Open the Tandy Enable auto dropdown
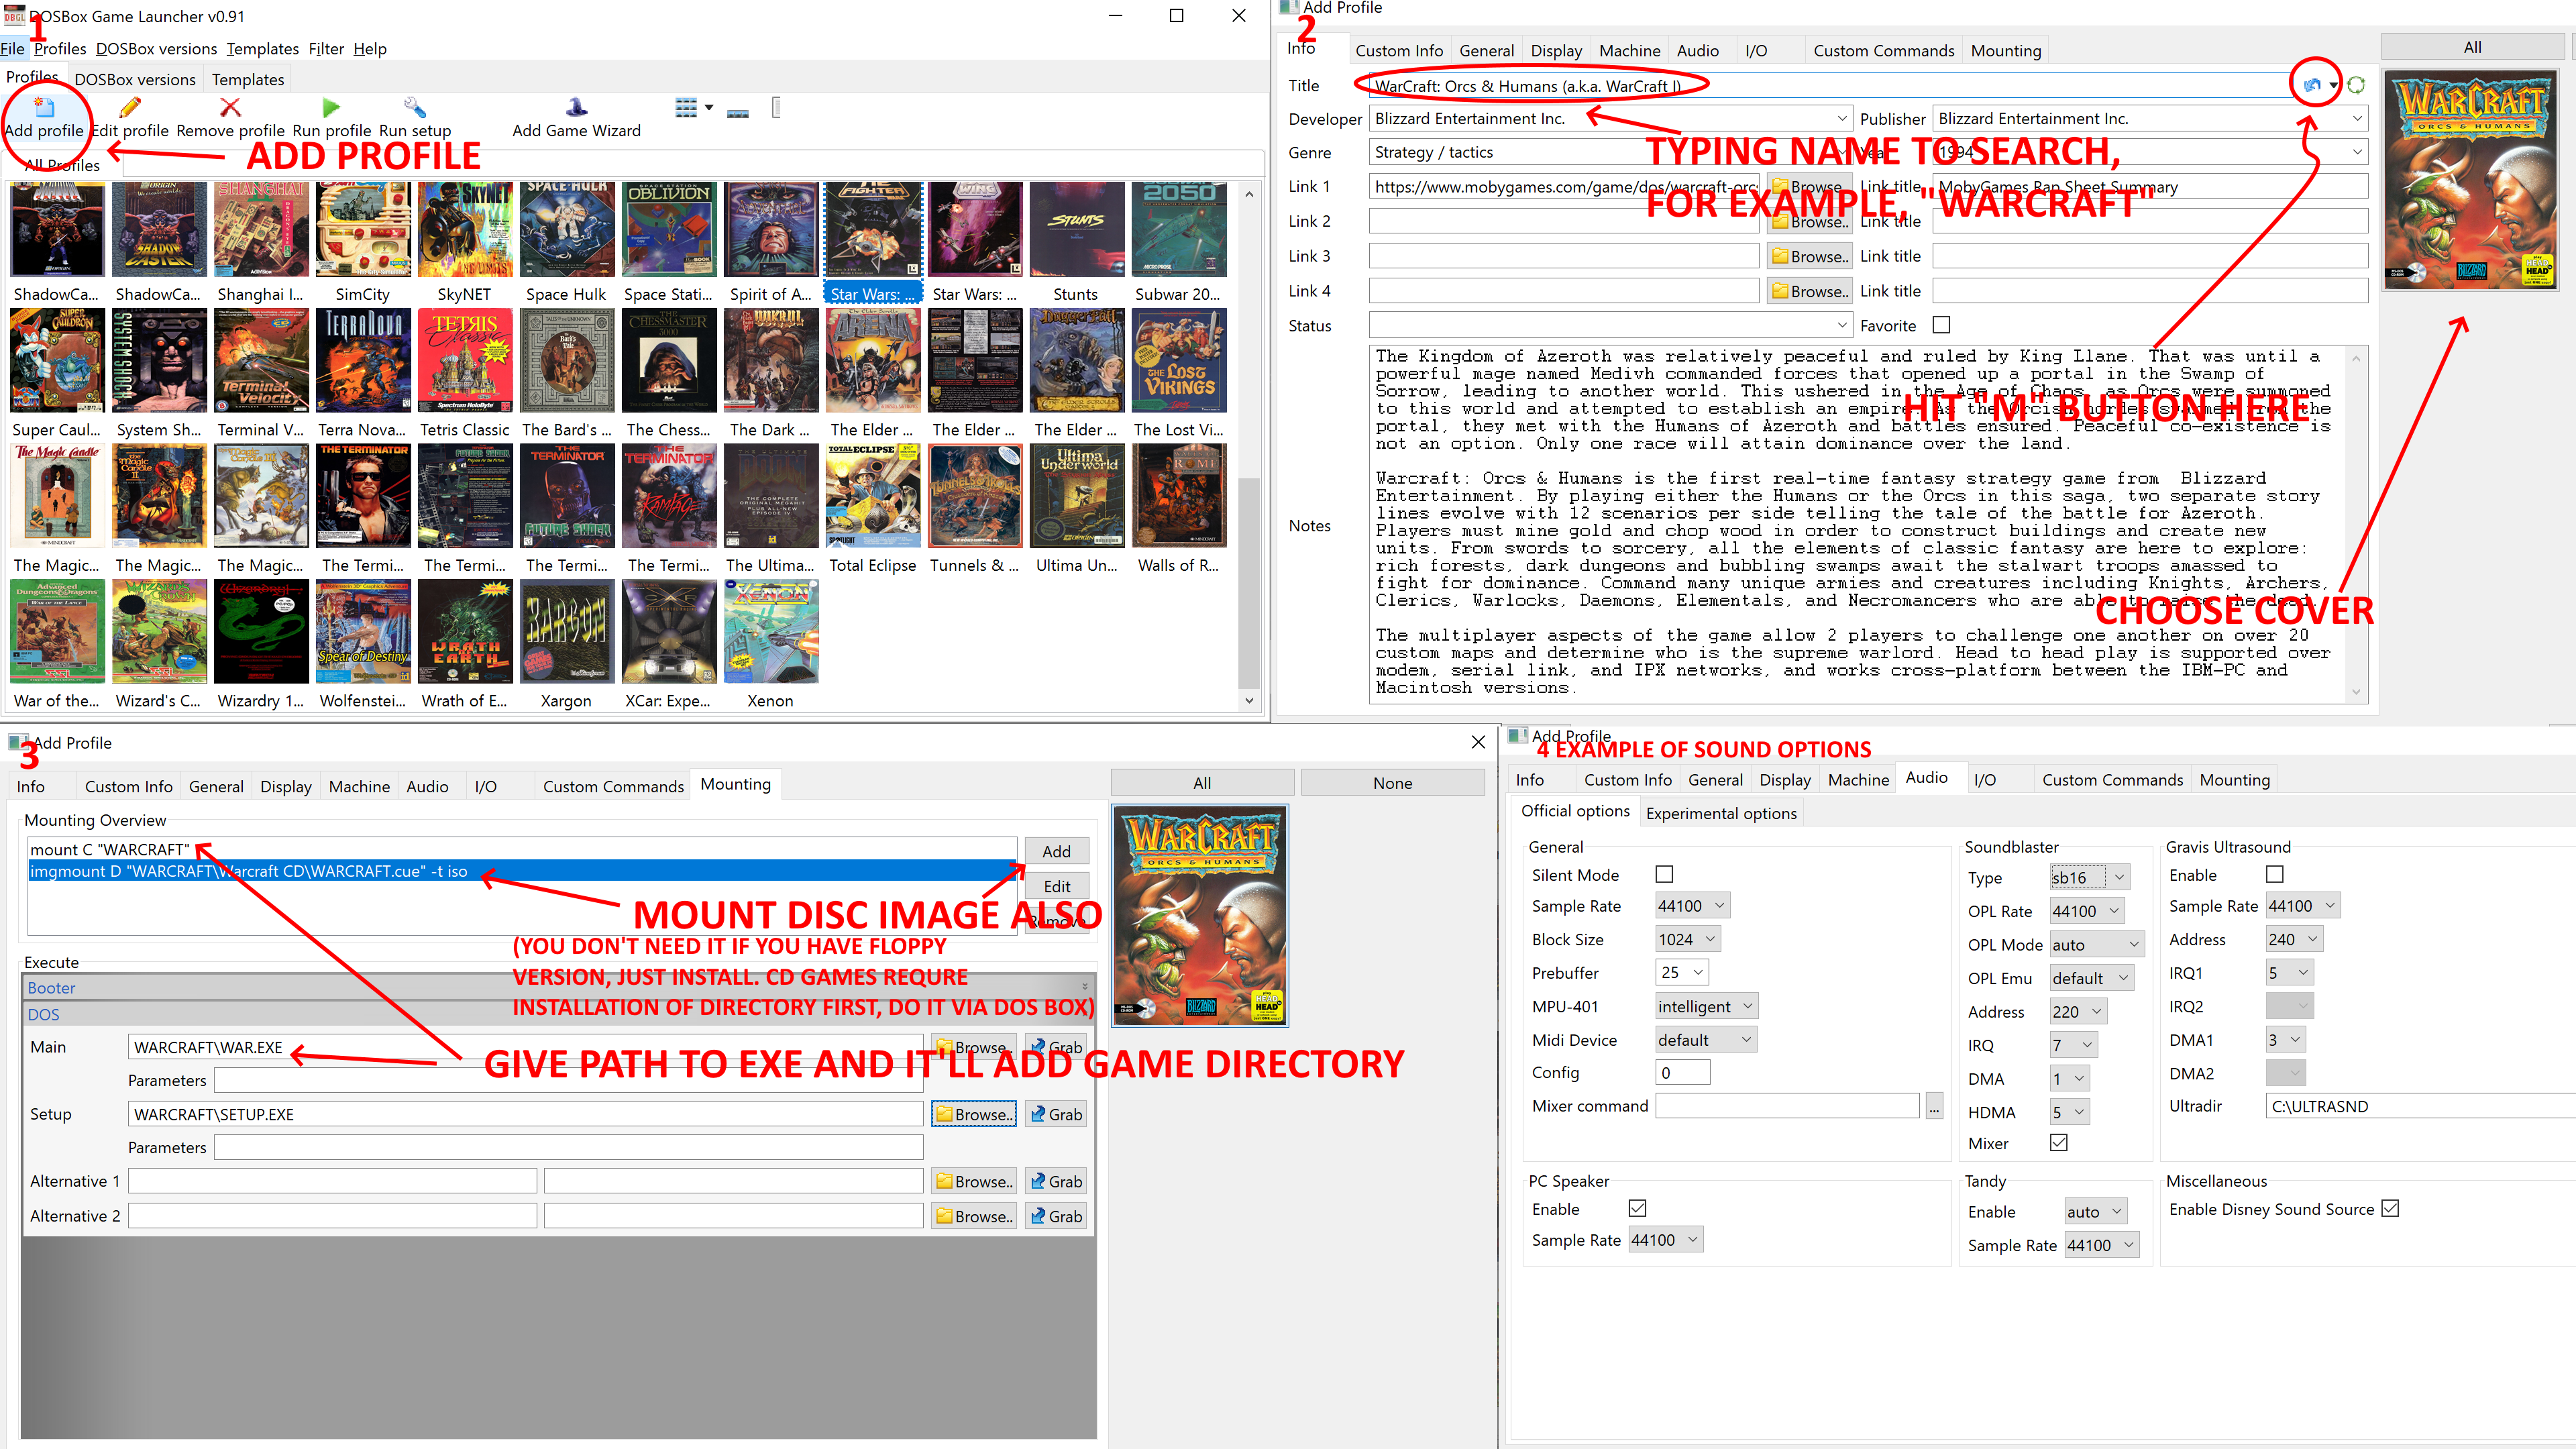The width and height of the screenshot is (2576, 1449). (x=2095, y=1211)
